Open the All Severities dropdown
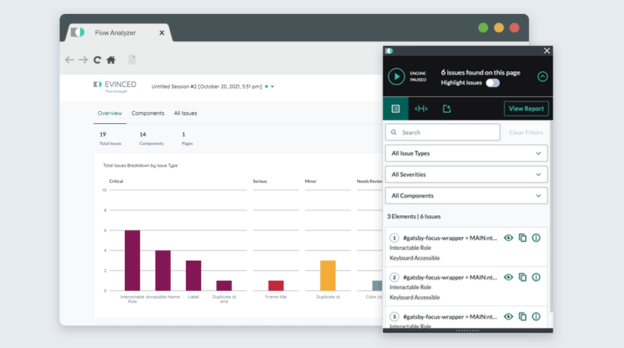This screenshot has width=624, height=348. coord(466,174)
